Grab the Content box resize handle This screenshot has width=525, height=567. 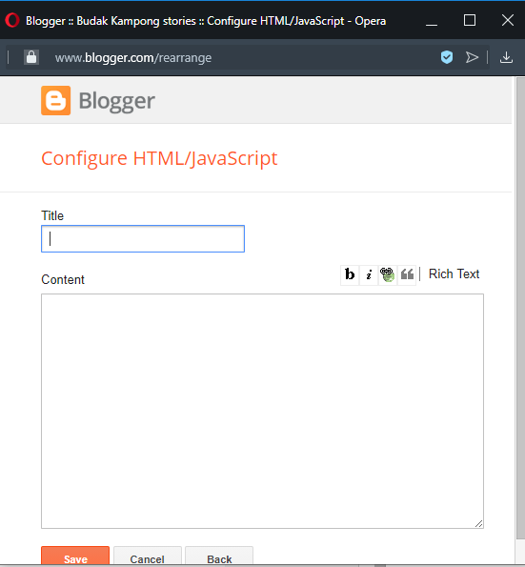coord(478,523)
